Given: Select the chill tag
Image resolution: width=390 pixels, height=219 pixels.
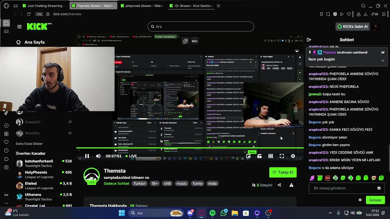Looking at the screenshot, I should pyautogui.click(x=167, y=183).
